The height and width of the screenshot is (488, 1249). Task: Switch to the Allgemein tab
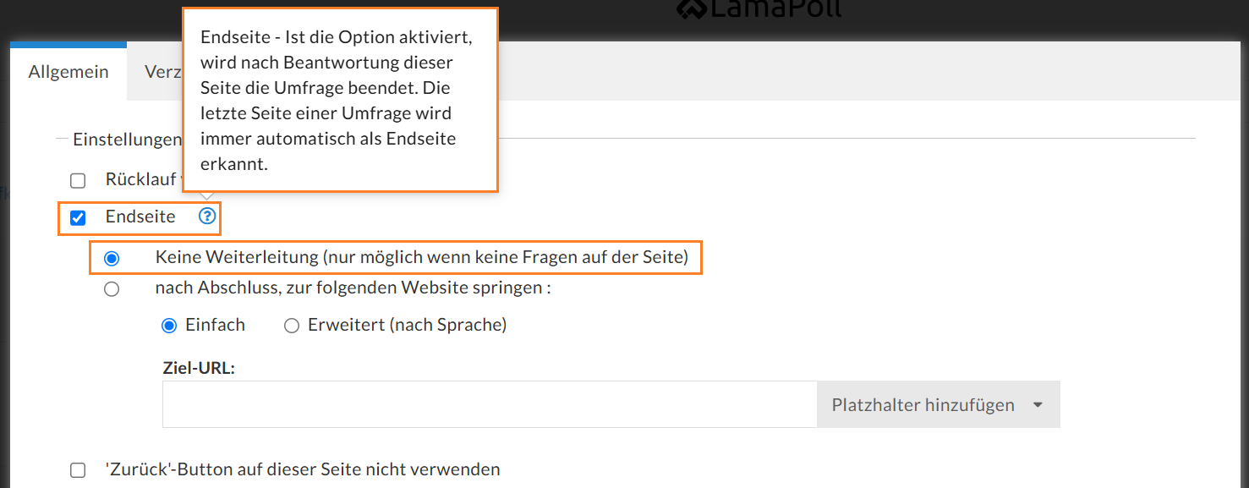68,72
